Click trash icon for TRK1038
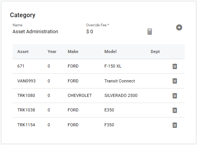197x145 pixels. [x=175, y=110]
